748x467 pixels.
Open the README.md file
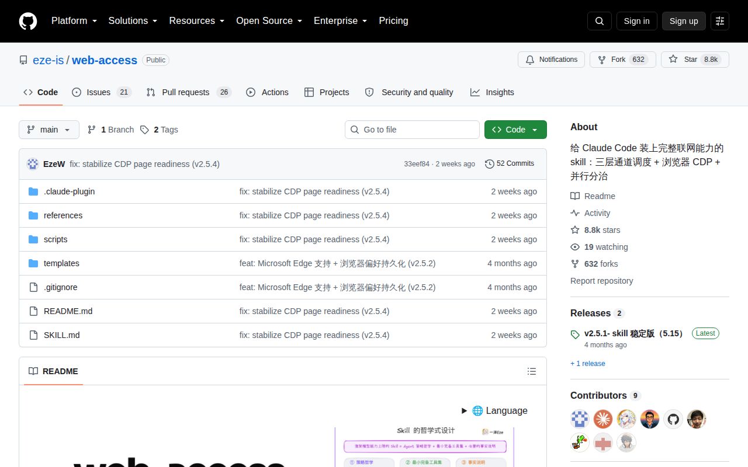coord(68,311)
